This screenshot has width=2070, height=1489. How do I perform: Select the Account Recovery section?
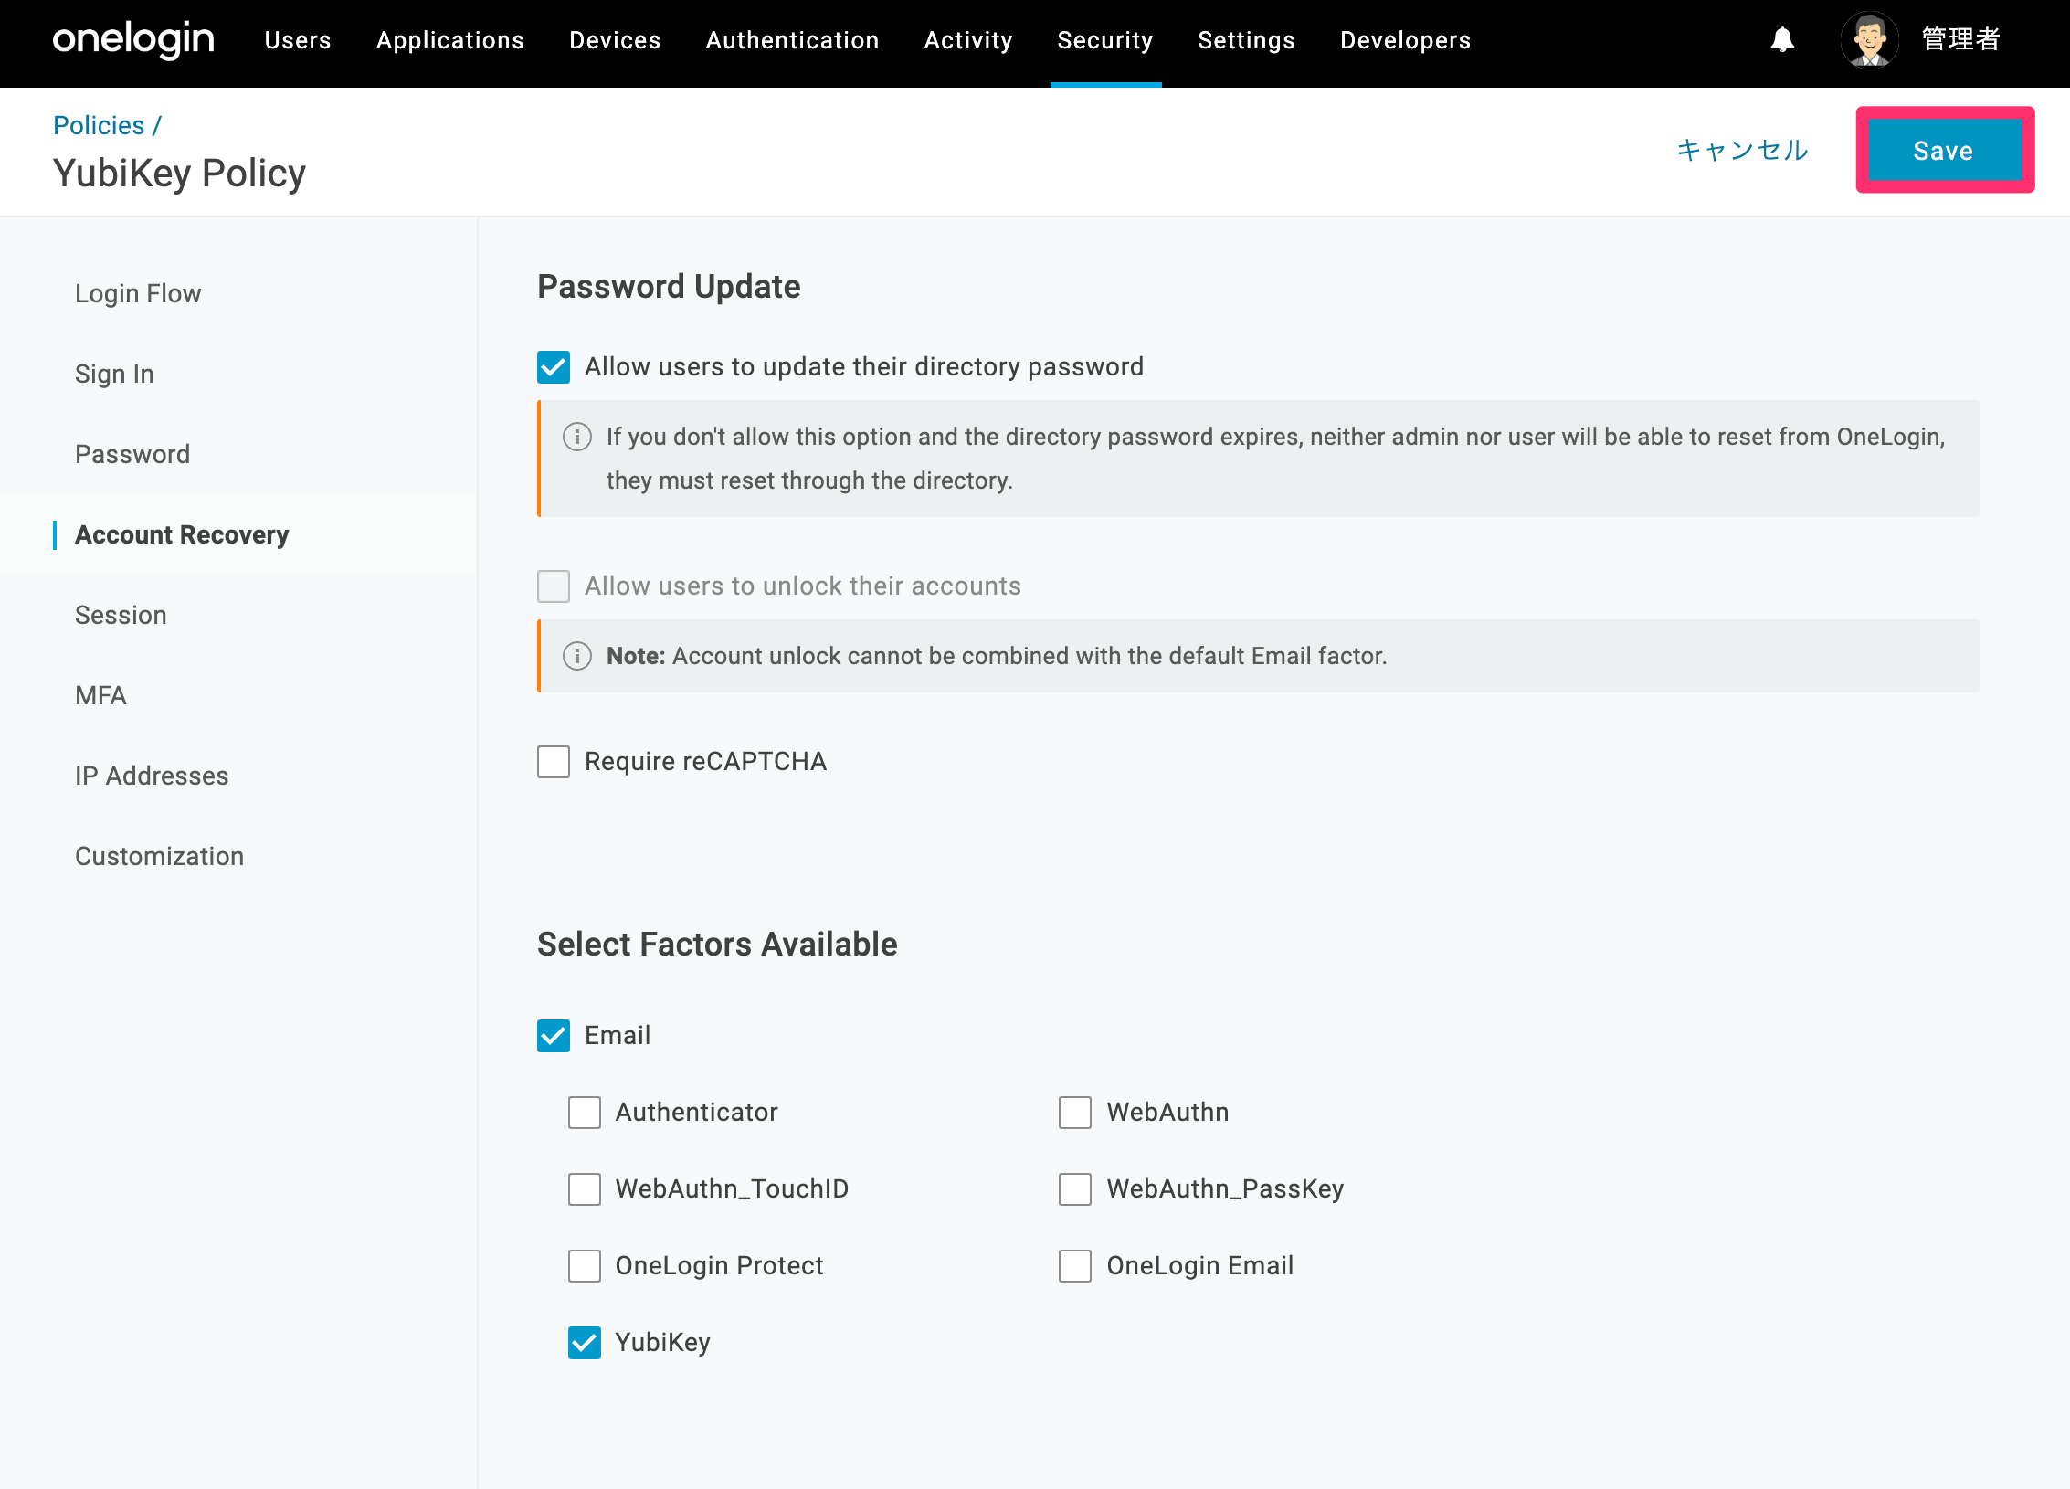tap(182, 535)
